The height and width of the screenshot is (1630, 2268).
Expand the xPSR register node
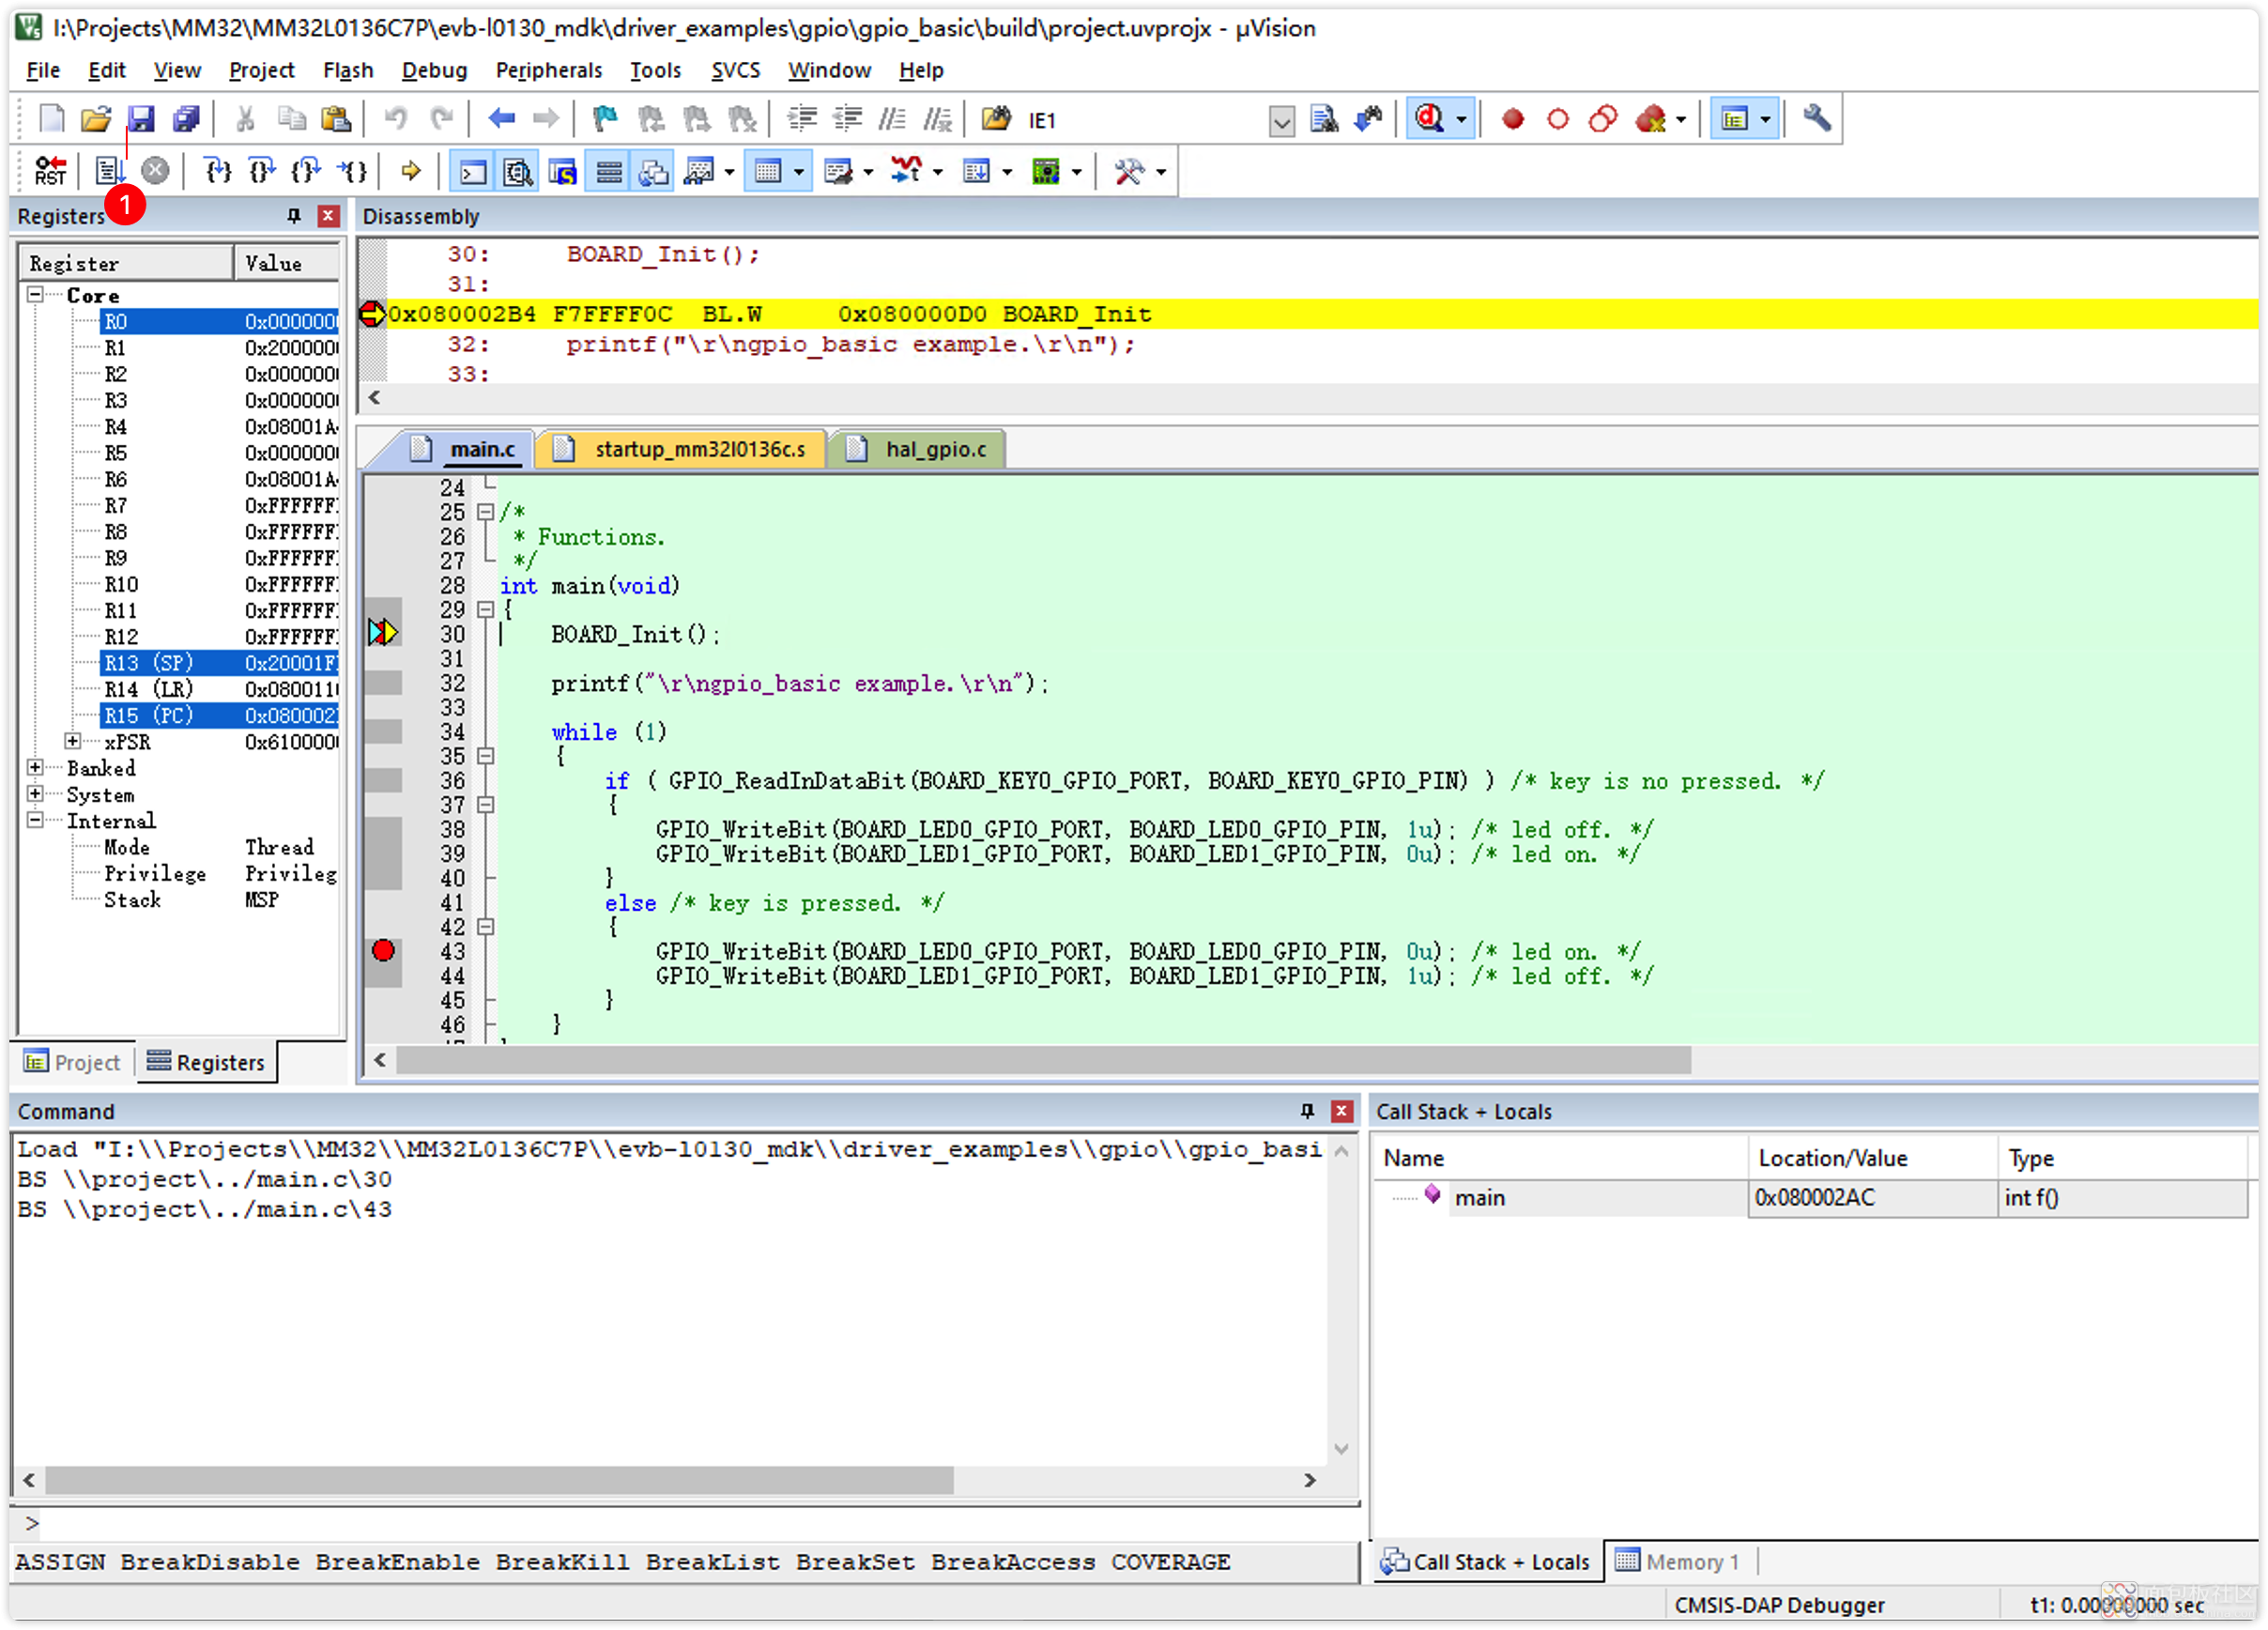click(x=73, y=741)
